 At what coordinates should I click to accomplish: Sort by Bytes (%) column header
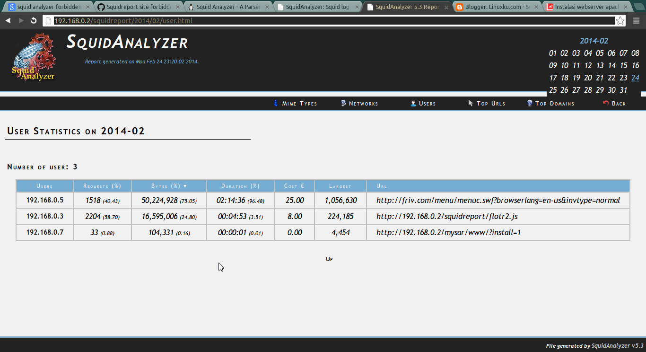(169, 186)
